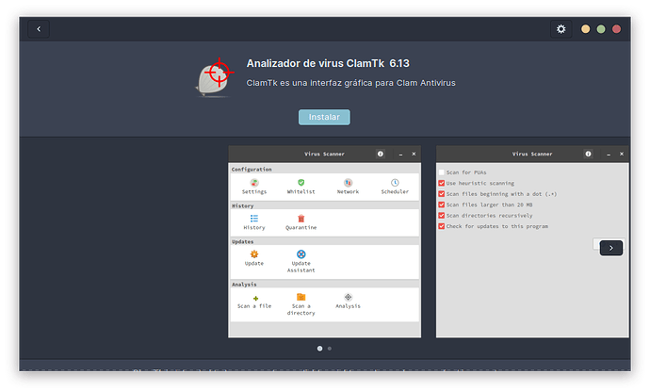Toggle Scan directories recursively checkbox
Viewport: 650px width, 392px height.
click(442, 215)
